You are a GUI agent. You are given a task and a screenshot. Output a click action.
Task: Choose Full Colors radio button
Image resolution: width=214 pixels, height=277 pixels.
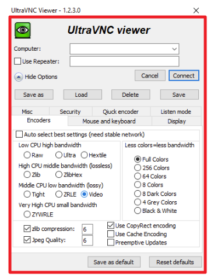[138, 159]
